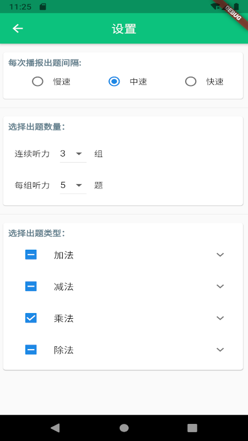The height and width of the screenshot is (441, 248).
Task: Click the 乘法 label text
Action: click(x=64, y=319)
